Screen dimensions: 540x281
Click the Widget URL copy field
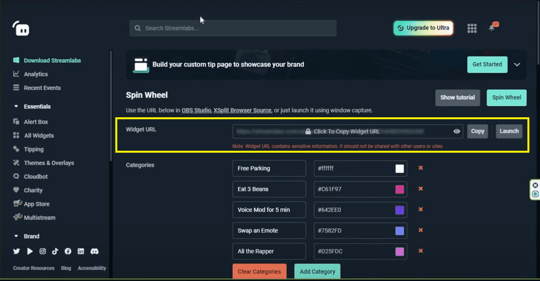tap(348, 131)
